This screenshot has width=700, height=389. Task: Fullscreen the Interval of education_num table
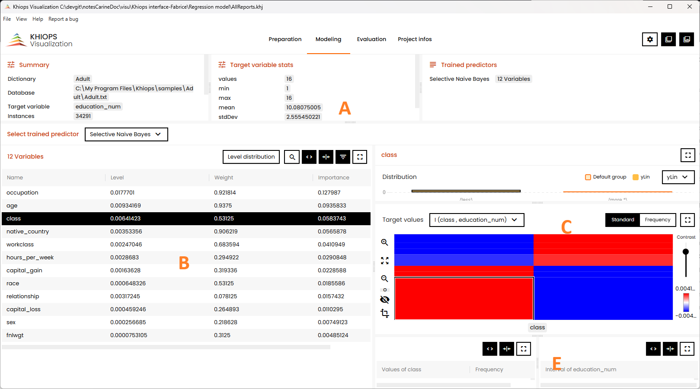687,349
